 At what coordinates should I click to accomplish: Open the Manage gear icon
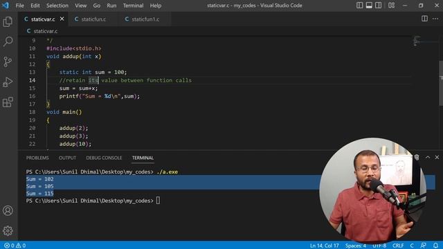tap(8, 230)
